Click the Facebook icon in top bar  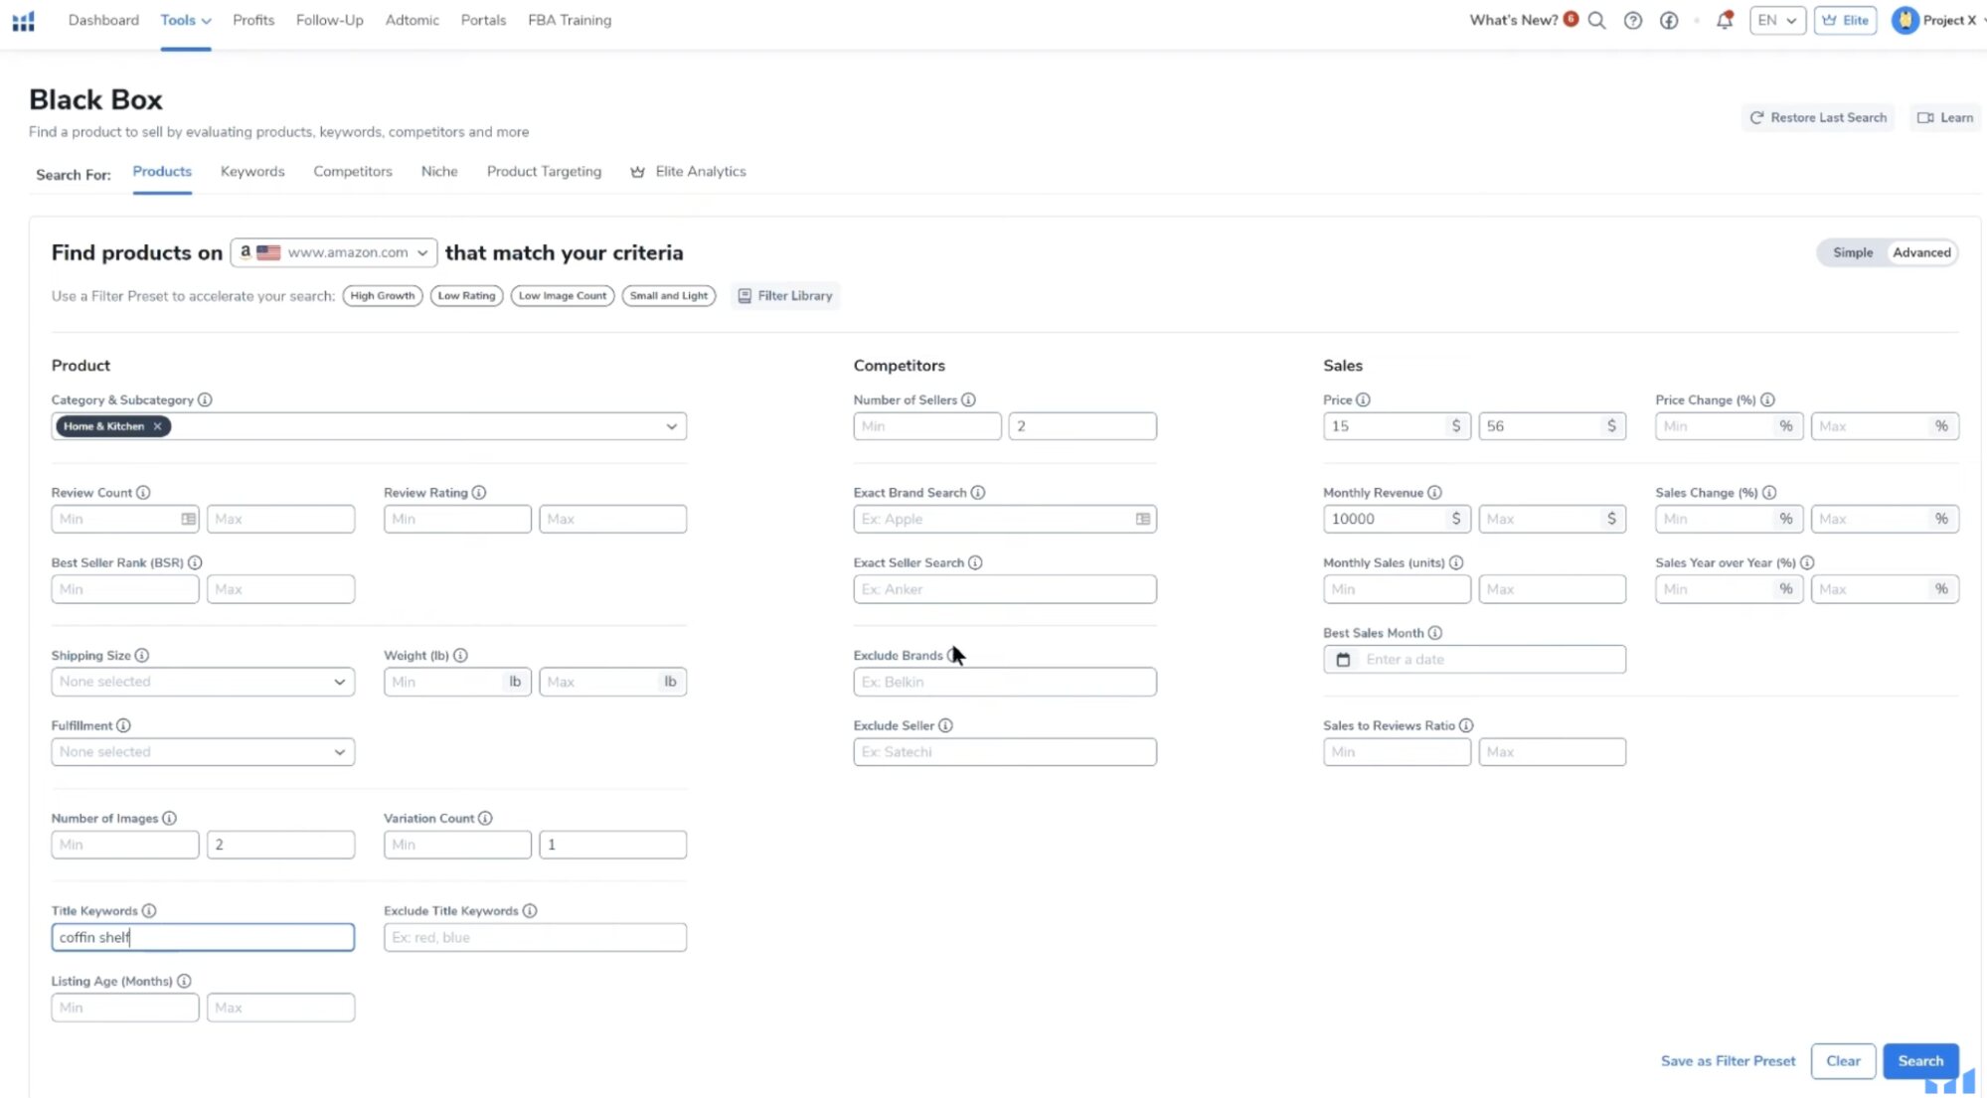1669,20
